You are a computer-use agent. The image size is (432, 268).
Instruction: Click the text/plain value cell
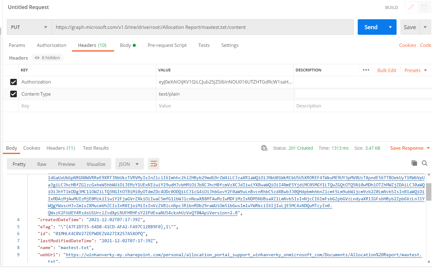[x=225, y=94]
